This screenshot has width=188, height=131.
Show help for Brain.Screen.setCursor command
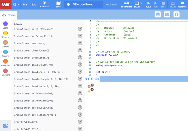pos(80,36)
